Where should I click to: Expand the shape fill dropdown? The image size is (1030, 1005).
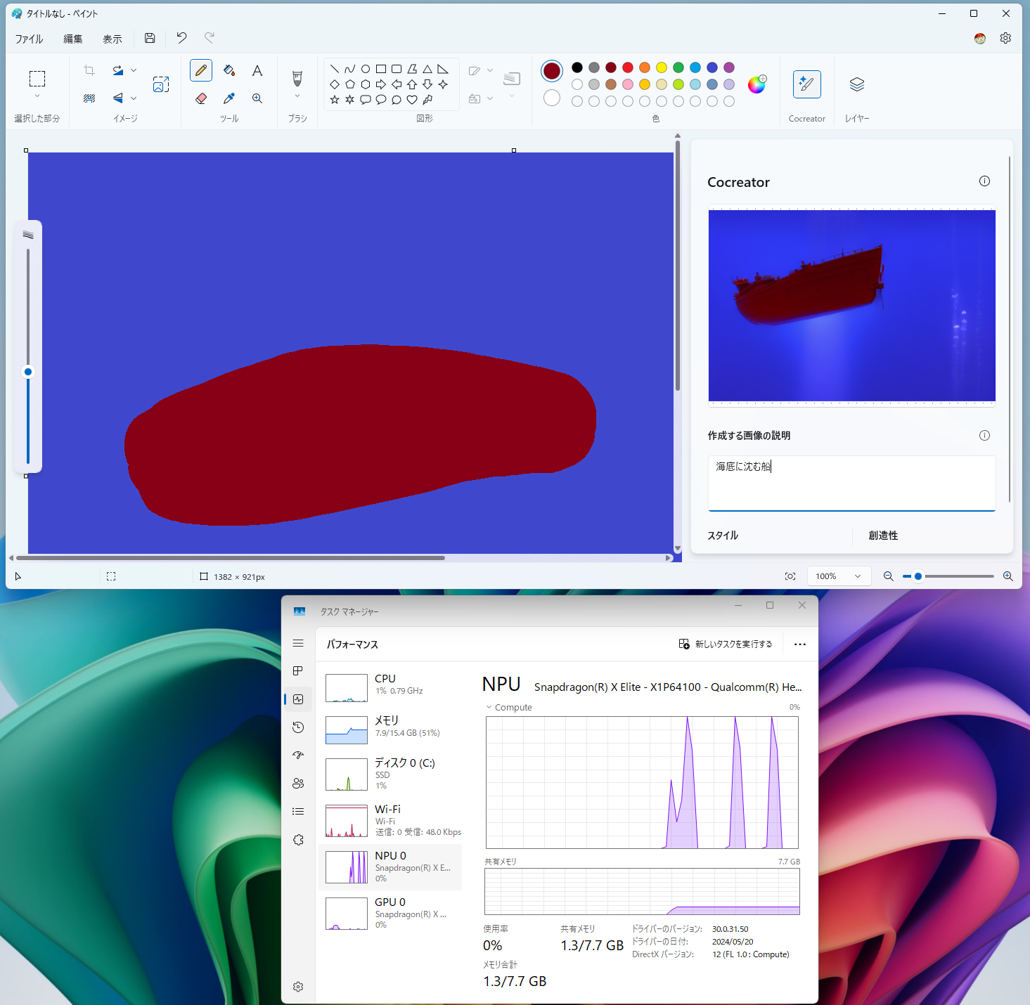coord(490,98)
